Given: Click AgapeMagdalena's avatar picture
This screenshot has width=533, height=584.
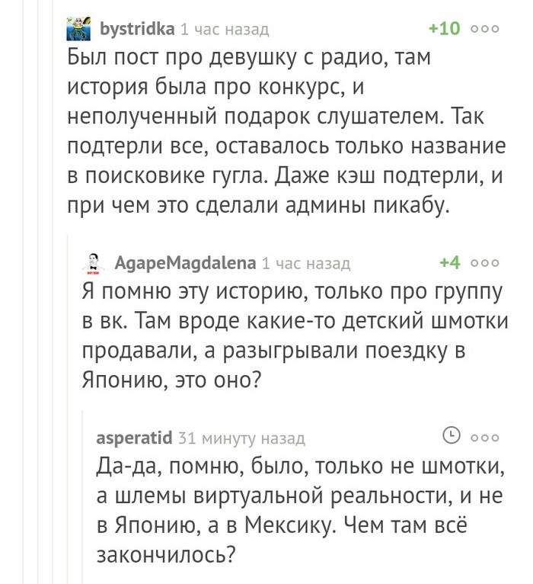Looking at the screenshot, I should click(93, 264).
